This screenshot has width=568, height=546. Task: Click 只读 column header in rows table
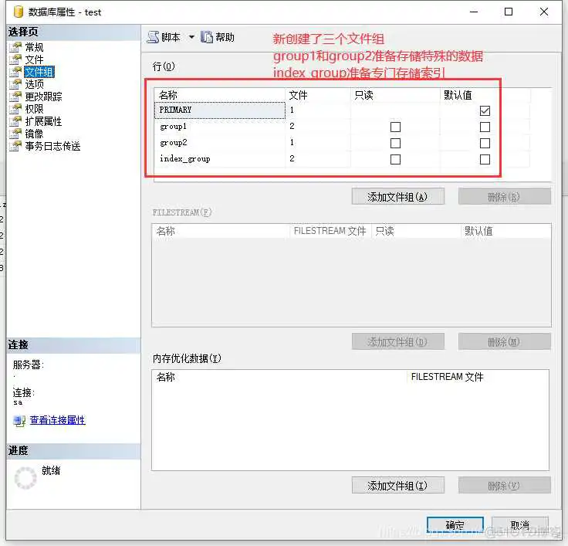[395, 95]
